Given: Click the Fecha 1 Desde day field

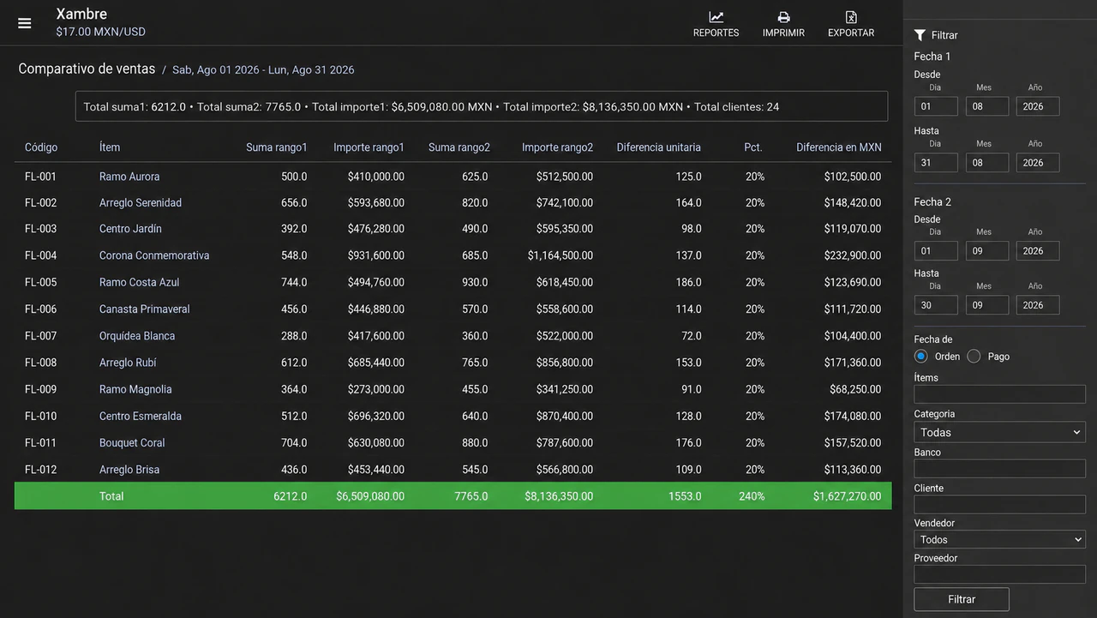Looking at the screenshot, I should click(x=936, y=106).
